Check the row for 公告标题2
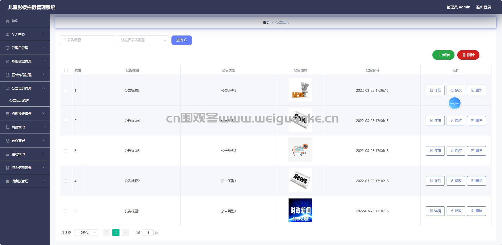This screenshot has height=245, width=502. click(x=66, y=181)
